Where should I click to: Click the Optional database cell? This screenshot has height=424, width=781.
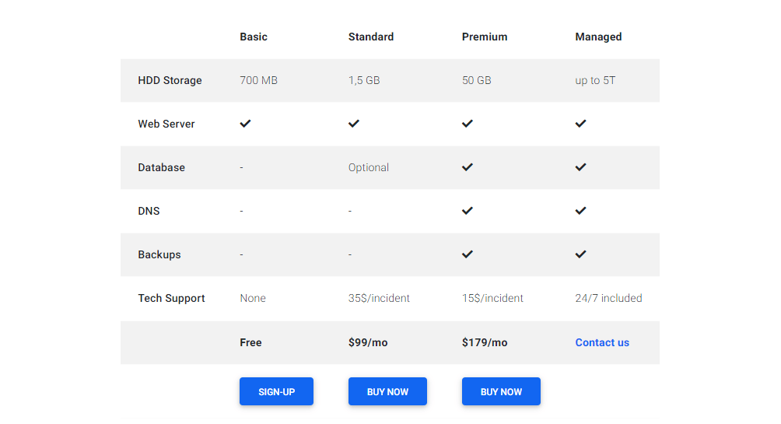[x=369, y=167]
